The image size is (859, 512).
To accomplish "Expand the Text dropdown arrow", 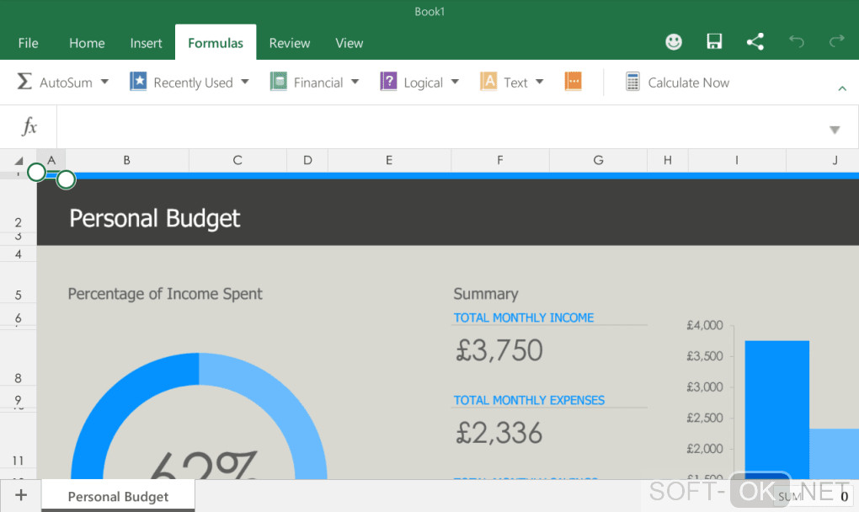I will click(540, 83).
